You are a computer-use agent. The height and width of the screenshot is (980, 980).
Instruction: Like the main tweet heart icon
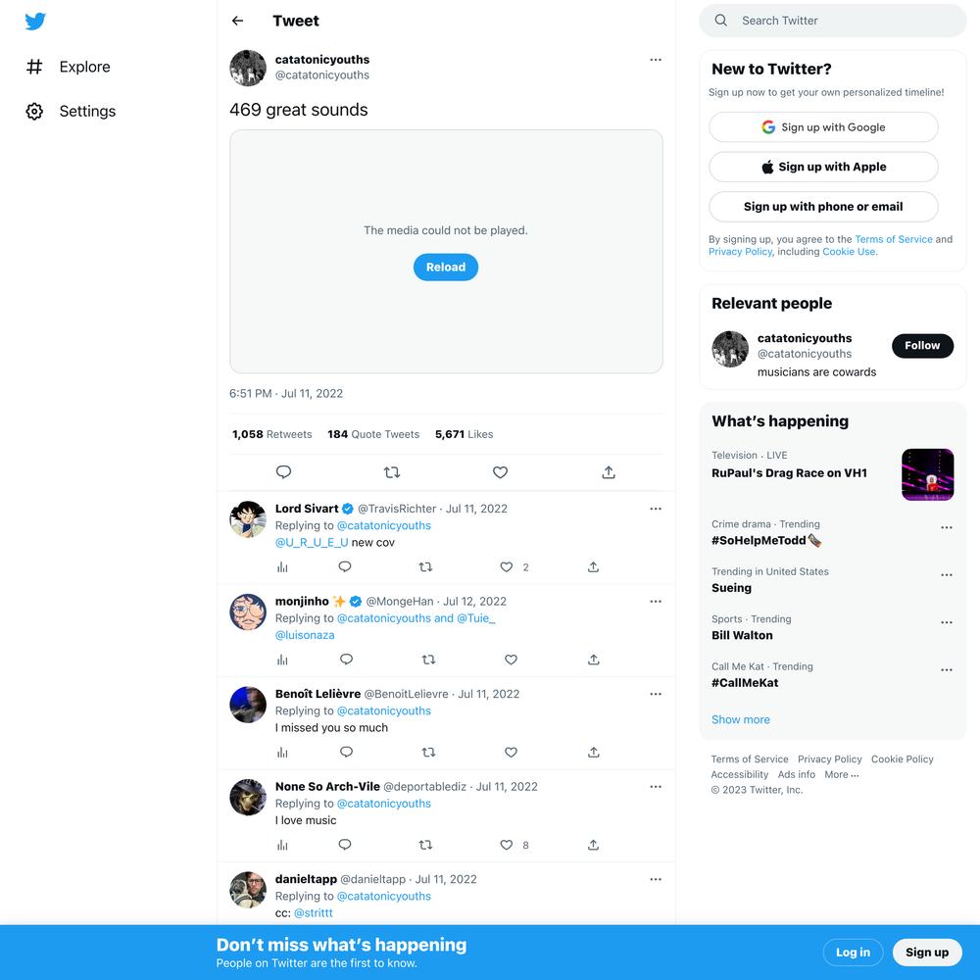click(x=500, y=472)
